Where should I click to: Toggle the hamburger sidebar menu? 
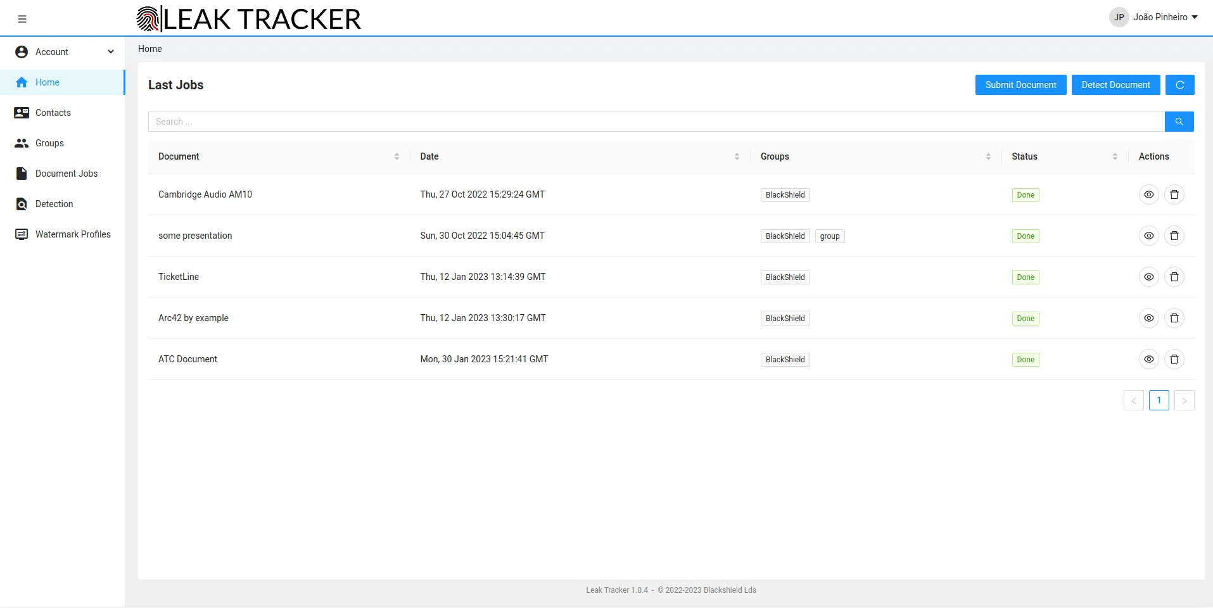[x=22, y=19]
